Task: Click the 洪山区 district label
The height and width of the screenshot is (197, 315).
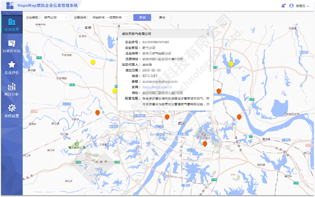Action: pyautogui.click(x=191, y=150)
